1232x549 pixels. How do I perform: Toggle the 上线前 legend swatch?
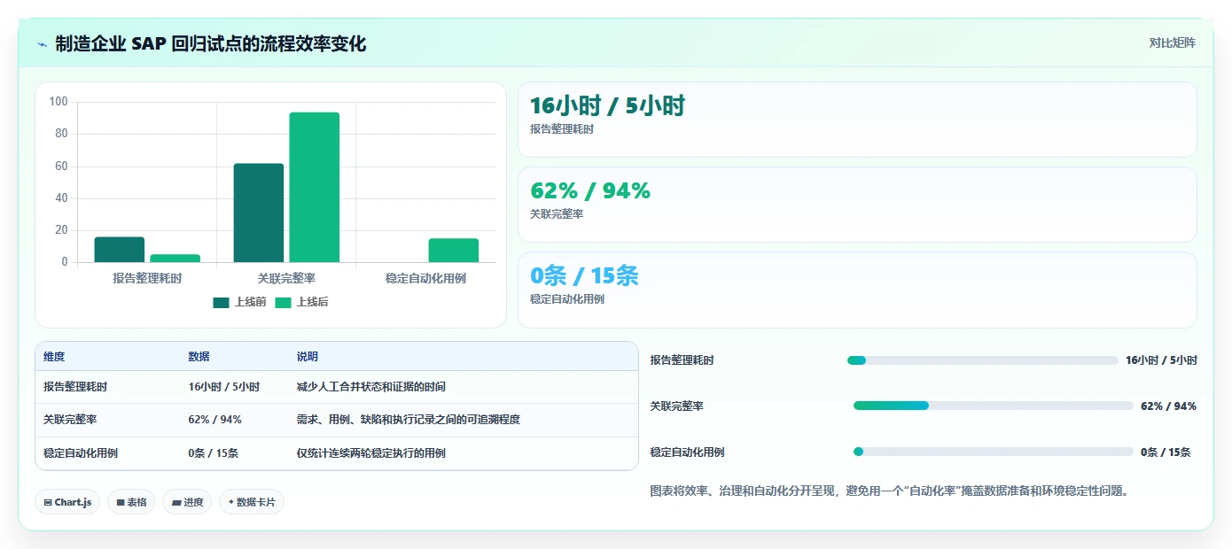tap(221, 302)
